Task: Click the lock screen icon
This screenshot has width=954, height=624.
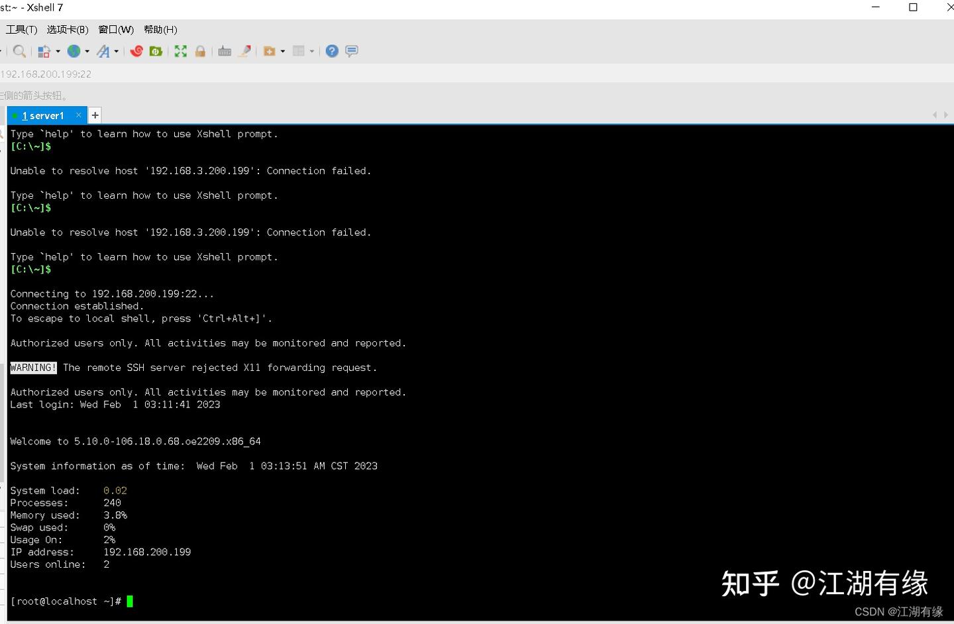Action: pos(200,51)
